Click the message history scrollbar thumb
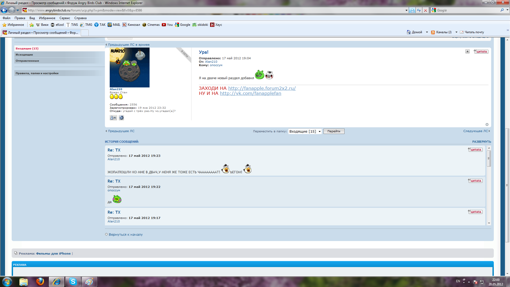 coord(489,158)
